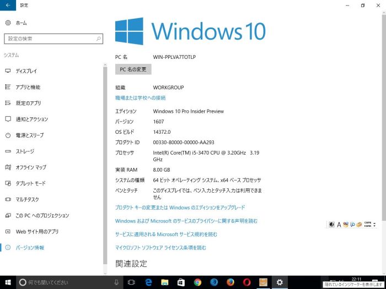Launch Google Chrome from the taskbar
Viewport: 386px width, 289px height.
click(x=197, y=282)
